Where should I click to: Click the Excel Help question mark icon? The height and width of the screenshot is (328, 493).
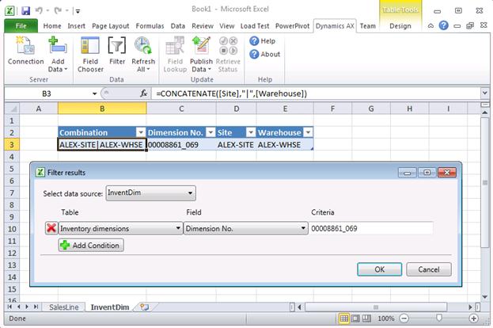click(x=444, y=25)
